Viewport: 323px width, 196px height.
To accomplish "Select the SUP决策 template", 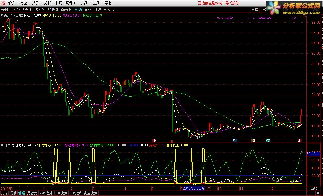I will [76, 193].
